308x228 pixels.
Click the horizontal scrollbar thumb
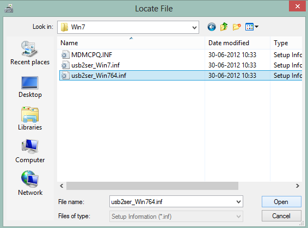tap(152, 186)
